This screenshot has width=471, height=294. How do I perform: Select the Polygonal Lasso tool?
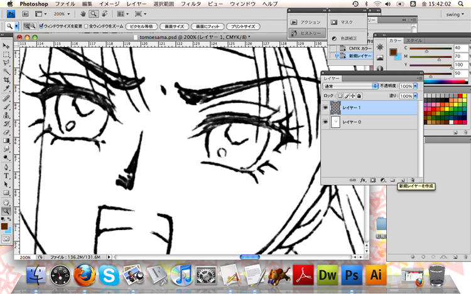6,63
